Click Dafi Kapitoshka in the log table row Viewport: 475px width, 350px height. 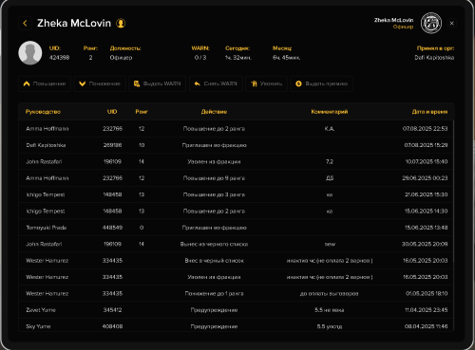pyautogui.click(x=46, y=145)
